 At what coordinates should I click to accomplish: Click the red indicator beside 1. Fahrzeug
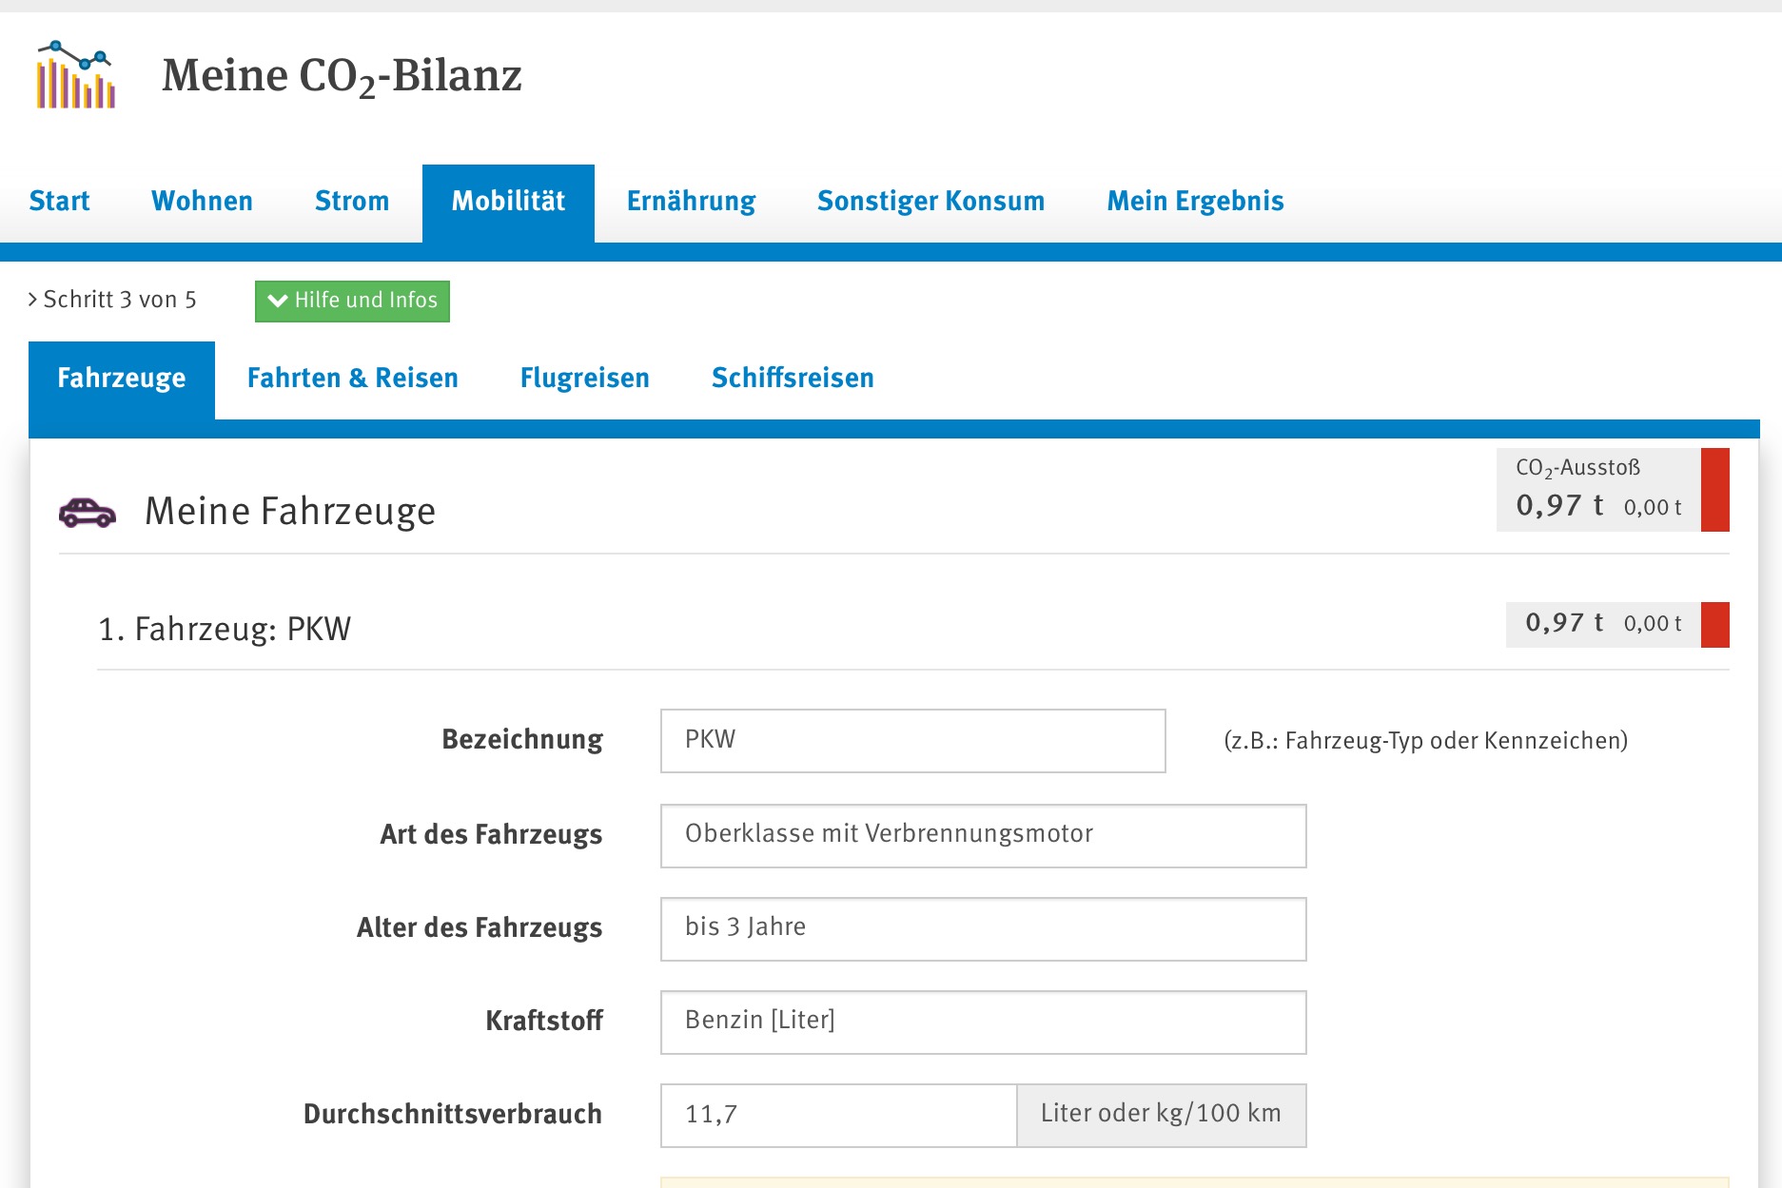1714,625
